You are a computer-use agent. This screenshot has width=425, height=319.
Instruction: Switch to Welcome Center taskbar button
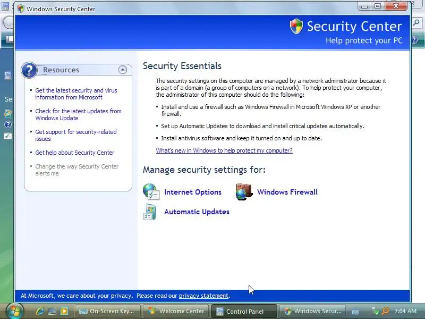pyautogui.click(x=176, y=311)
